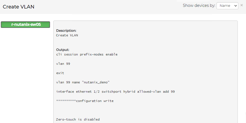Select the r-nutanix-sw05 device button

pyautogui.click(x=25, y=25)
